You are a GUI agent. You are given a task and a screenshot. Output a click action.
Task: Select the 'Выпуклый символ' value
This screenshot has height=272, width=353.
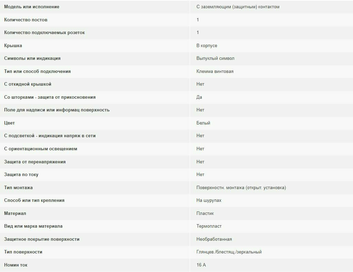point(215,58)
